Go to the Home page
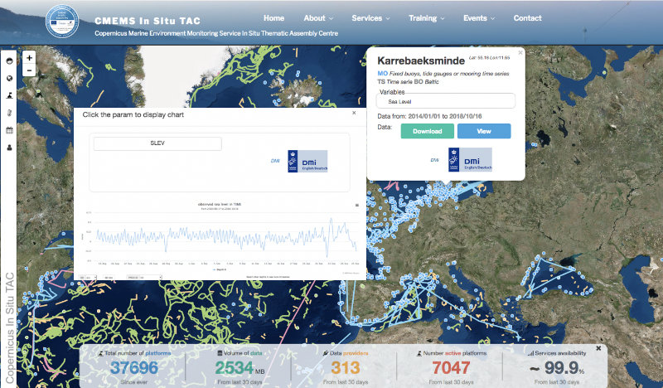Viewport: 663px width, 388px height. pos(274,18)
